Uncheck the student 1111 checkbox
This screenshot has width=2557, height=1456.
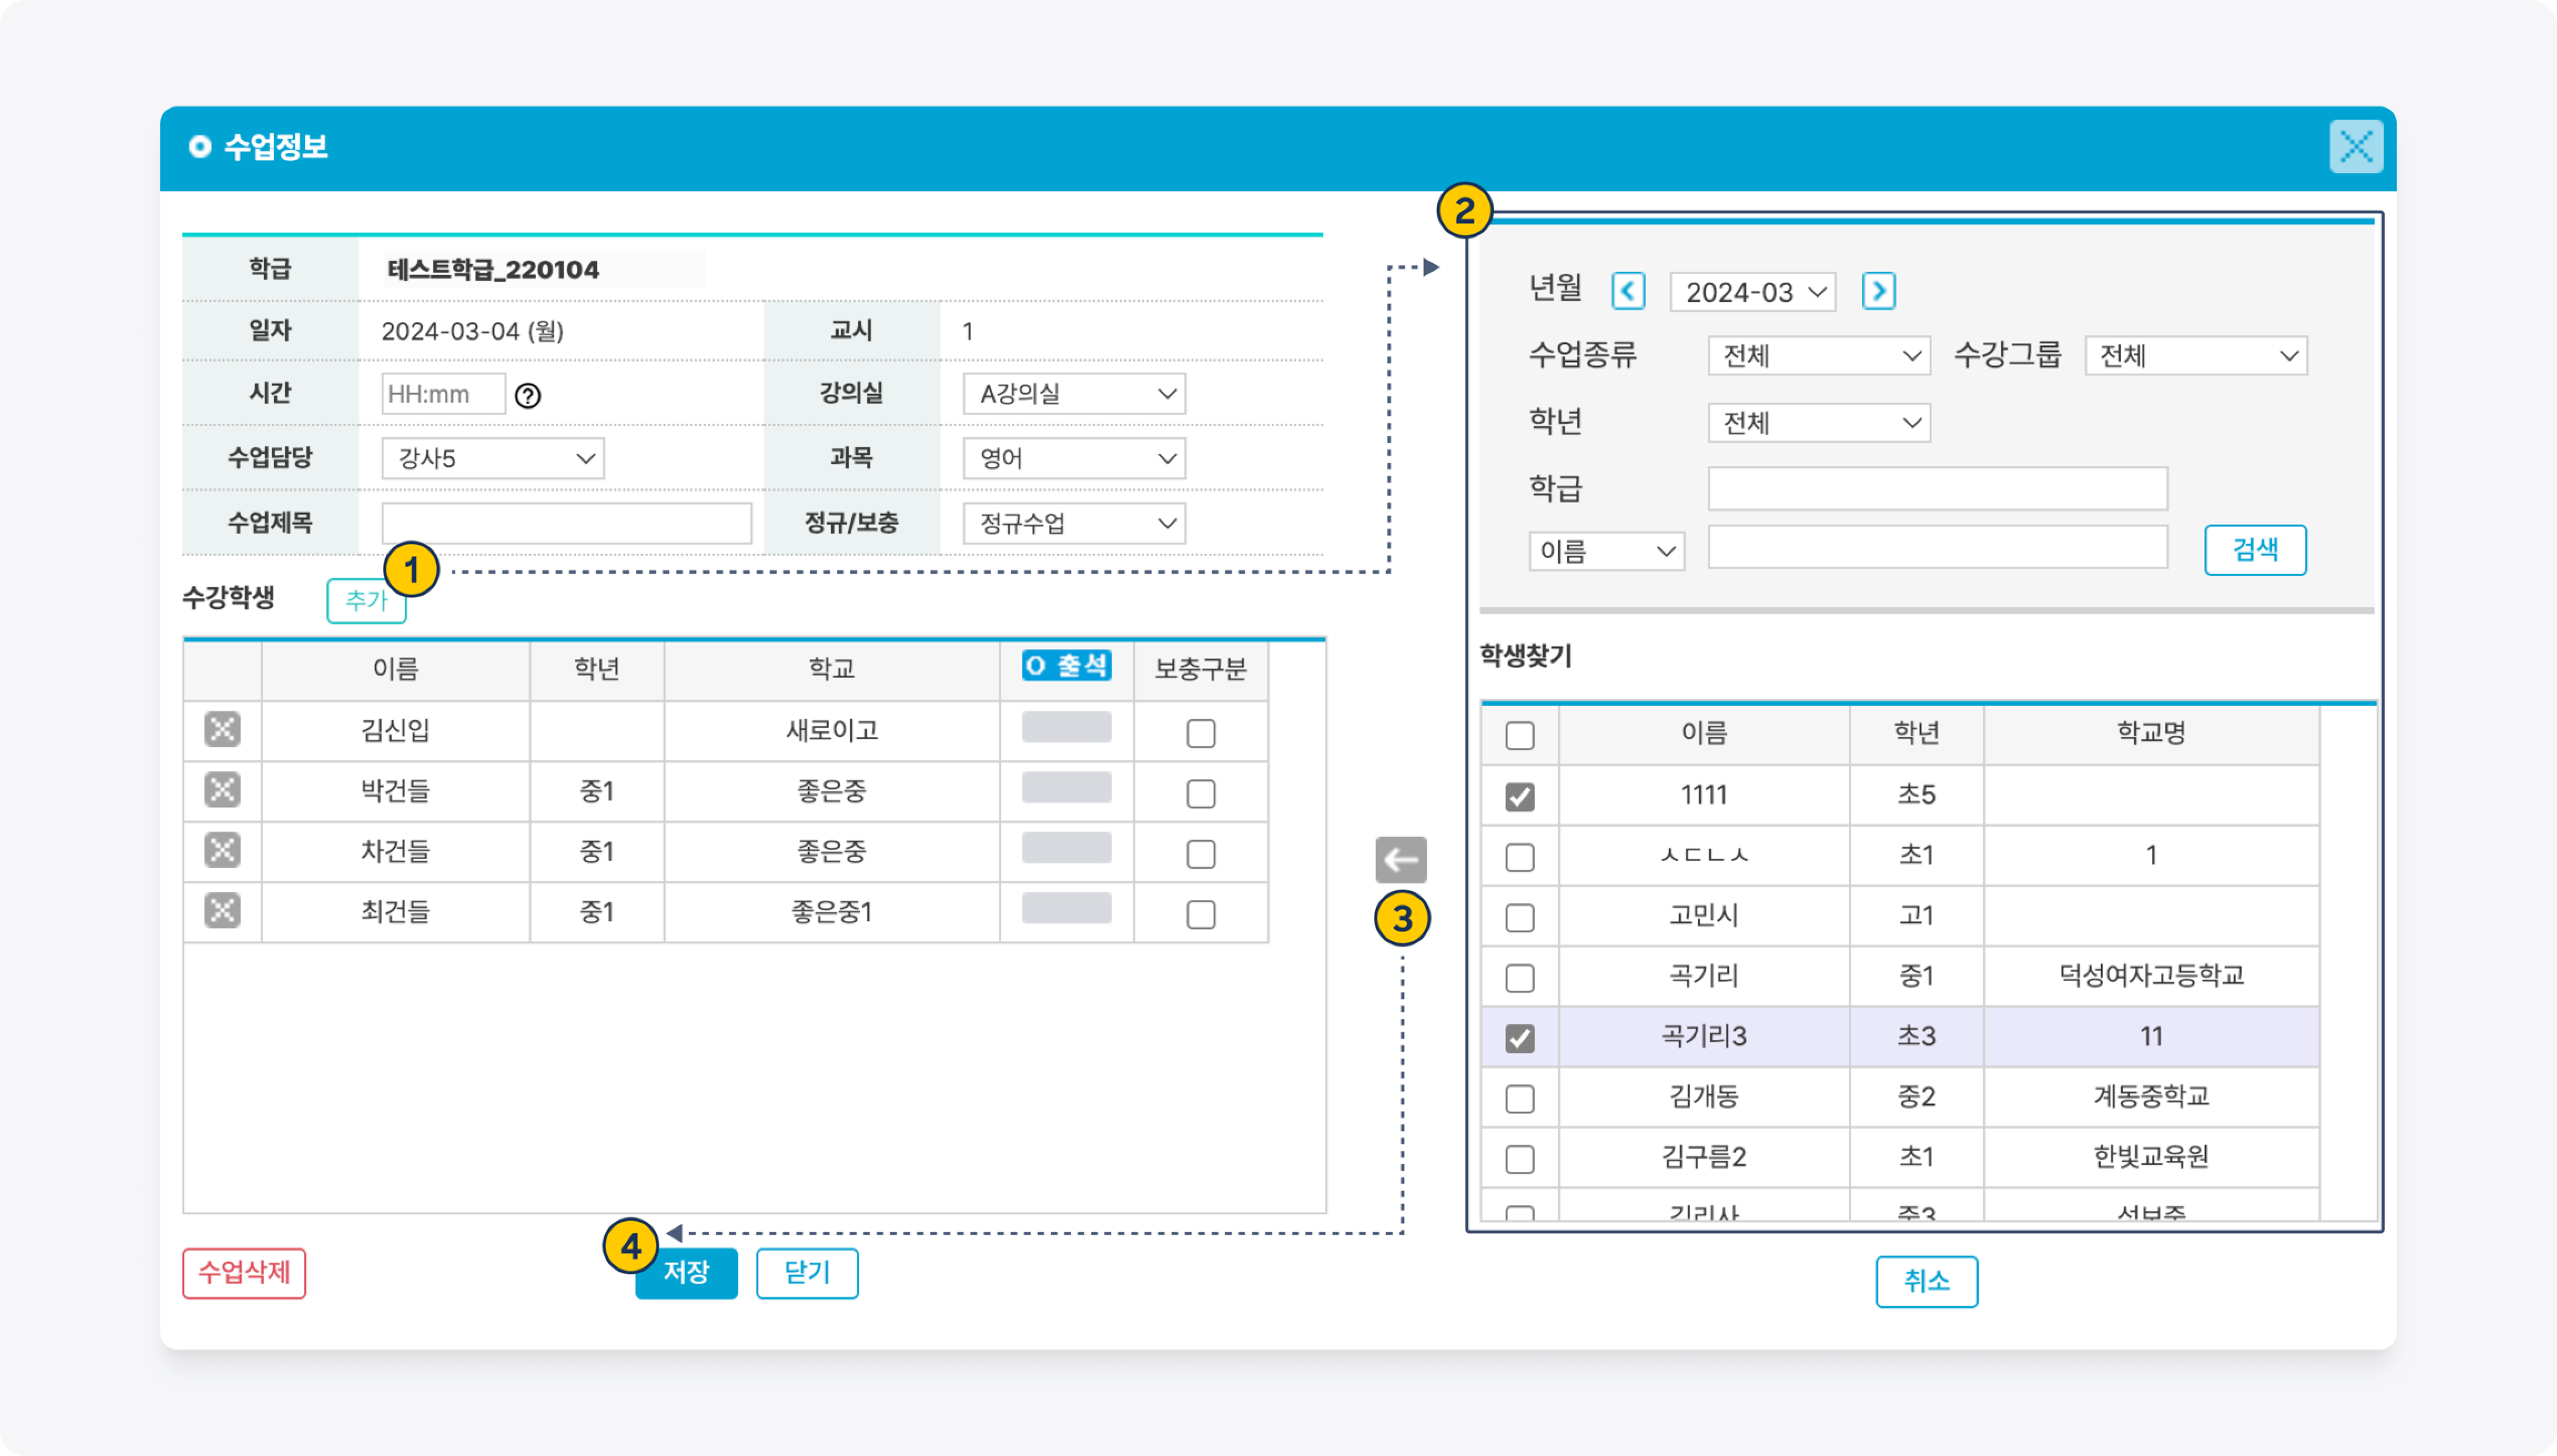pos(1519,797)
